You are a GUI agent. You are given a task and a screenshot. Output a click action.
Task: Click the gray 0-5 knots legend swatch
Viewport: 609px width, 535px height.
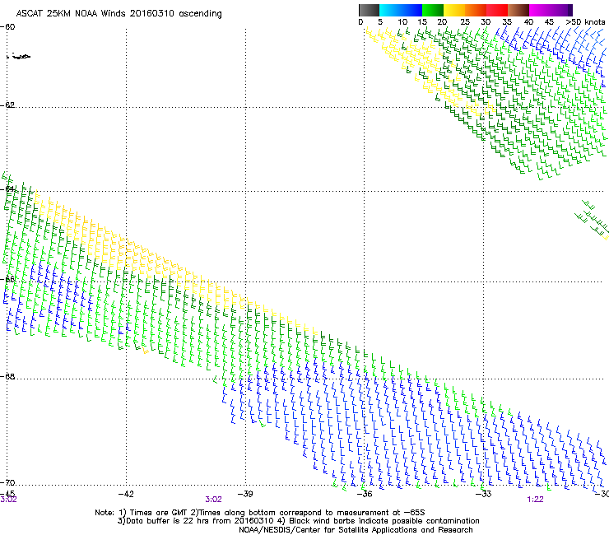tap(369, 10)
